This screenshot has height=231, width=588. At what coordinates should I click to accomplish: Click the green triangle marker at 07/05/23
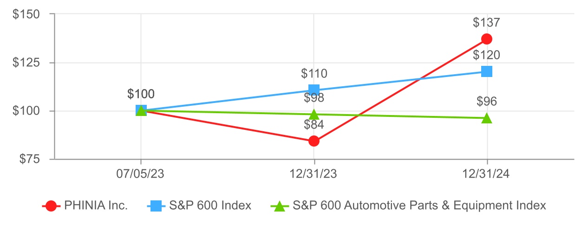point(141,110)
